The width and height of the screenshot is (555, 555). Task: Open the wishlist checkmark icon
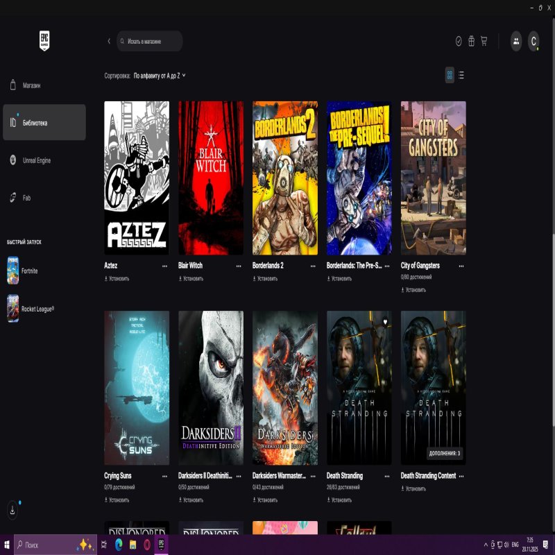point(459,41)
